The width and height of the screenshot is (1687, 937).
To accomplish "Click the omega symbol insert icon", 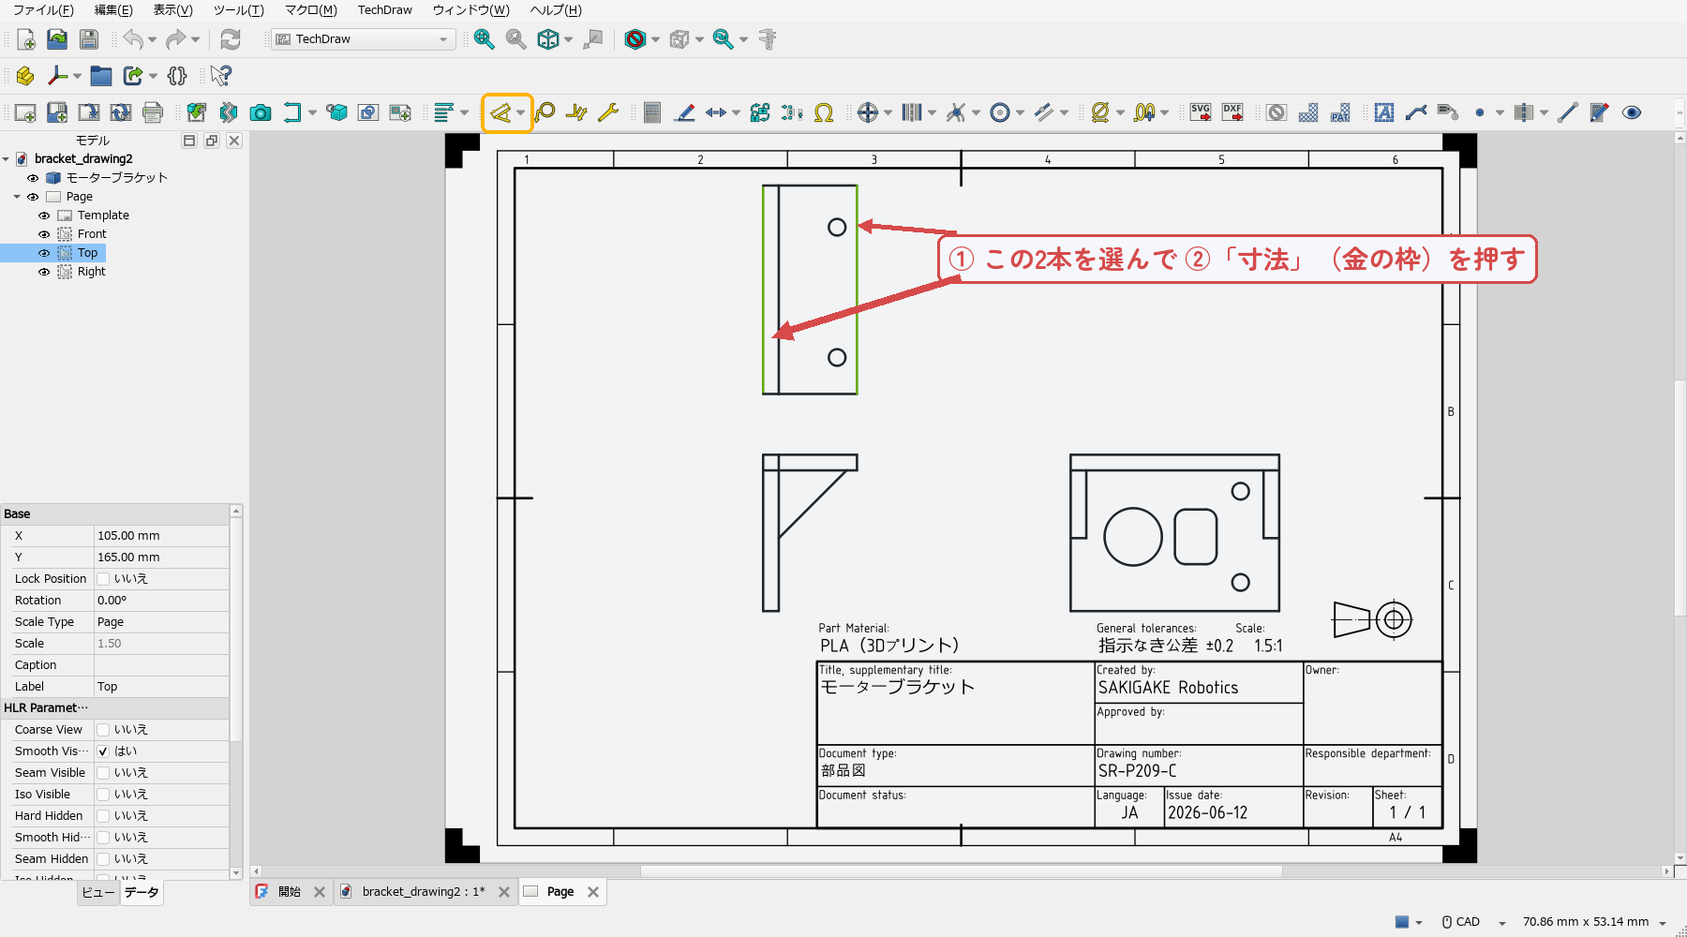I will pyautogui.click(x=824, y=113).
